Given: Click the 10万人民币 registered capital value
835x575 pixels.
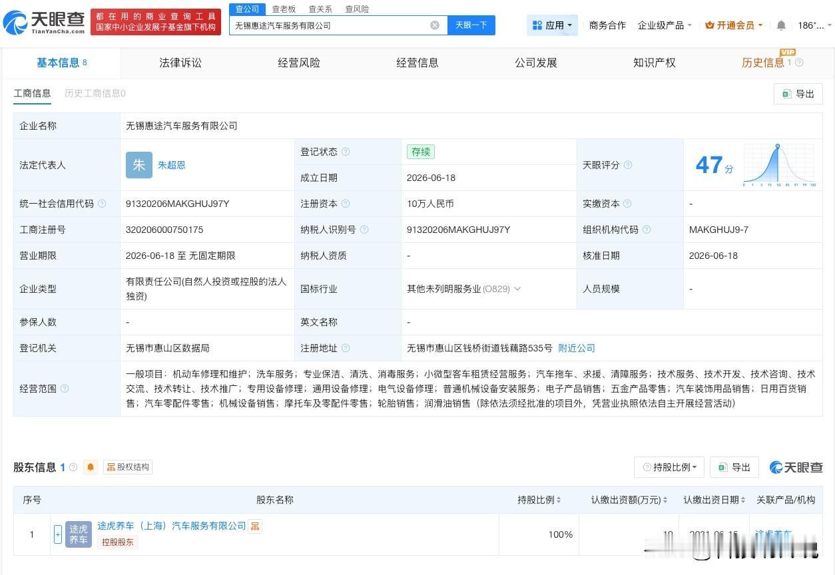Looking at the screenshot, I should [x=430, y=204].
